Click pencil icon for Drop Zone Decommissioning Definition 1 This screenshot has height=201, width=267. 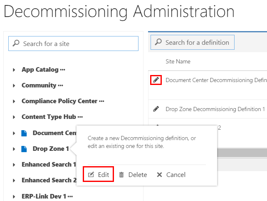point(156,109)
